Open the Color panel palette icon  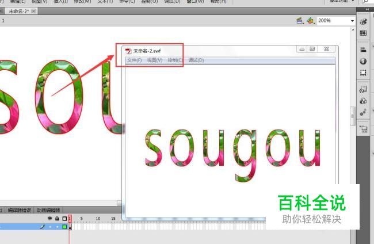pyautogui.click(x=363, y=21)
